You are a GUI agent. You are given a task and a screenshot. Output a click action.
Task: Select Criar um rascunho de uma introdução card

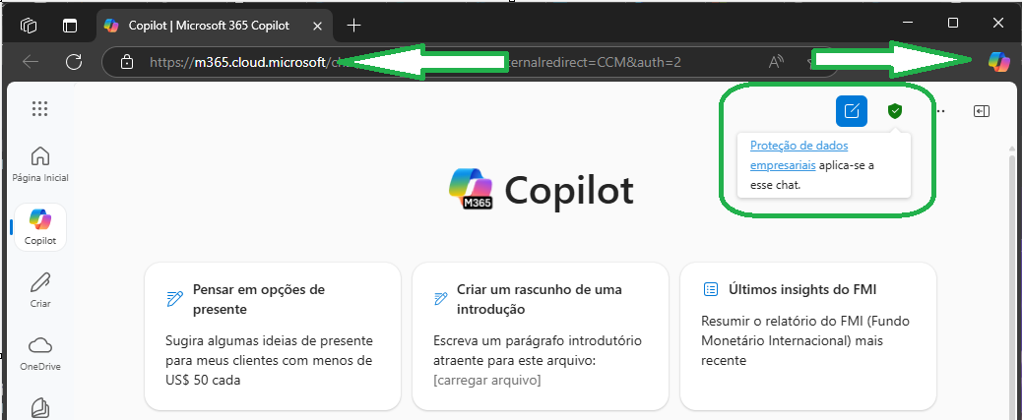coord(540,334)
